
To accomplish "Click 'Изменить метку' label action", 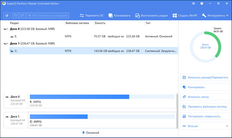I will coord(206,97).
